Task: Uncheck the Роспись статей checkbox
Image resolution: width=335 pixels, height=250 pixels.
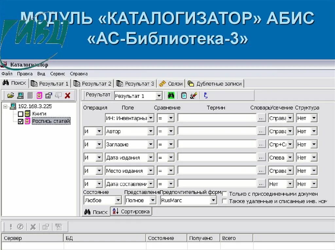Action: click(21, 121)
